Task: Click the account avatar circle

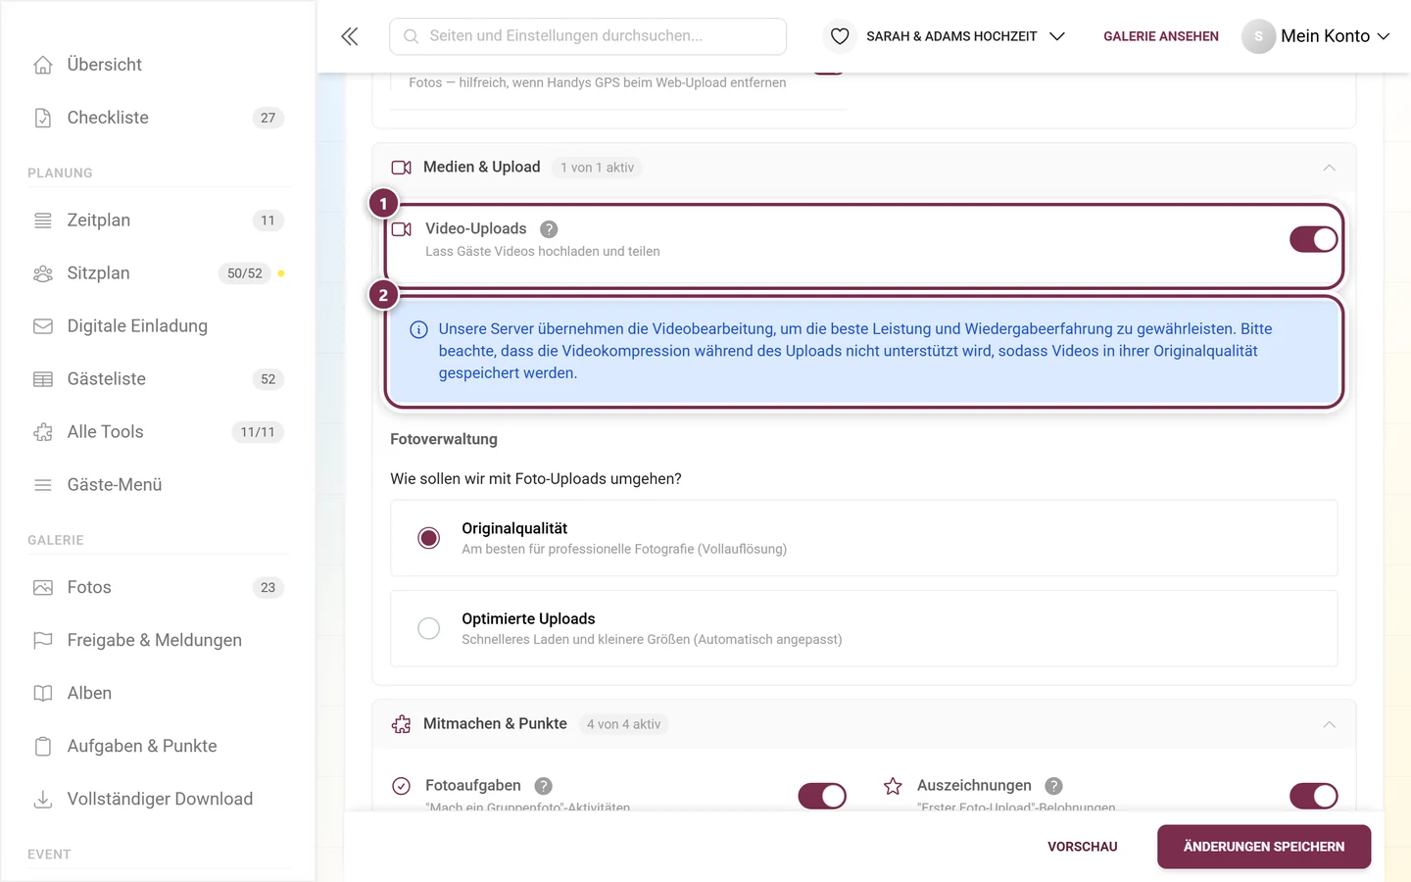Action: [x=1258, y=36]
